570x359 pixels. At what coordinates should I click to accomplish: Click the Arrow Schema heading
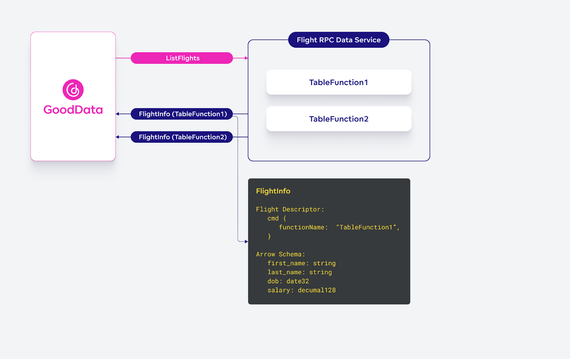point(280,254)
